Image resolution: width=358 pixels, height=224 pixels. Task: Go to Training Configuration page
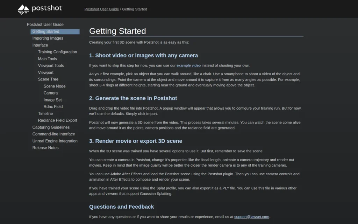(57, 52)
